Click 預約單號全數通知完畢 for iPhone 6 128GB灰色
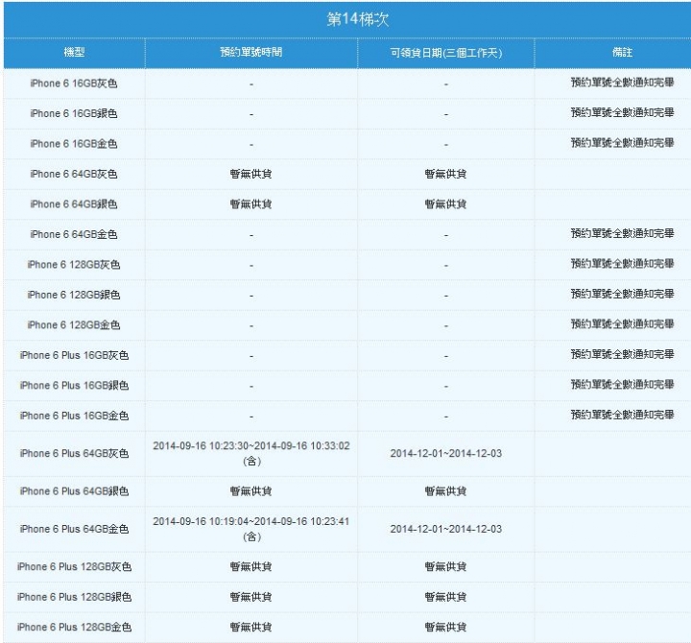This screenshot has width=691, height=643. (x=622, y=263)
